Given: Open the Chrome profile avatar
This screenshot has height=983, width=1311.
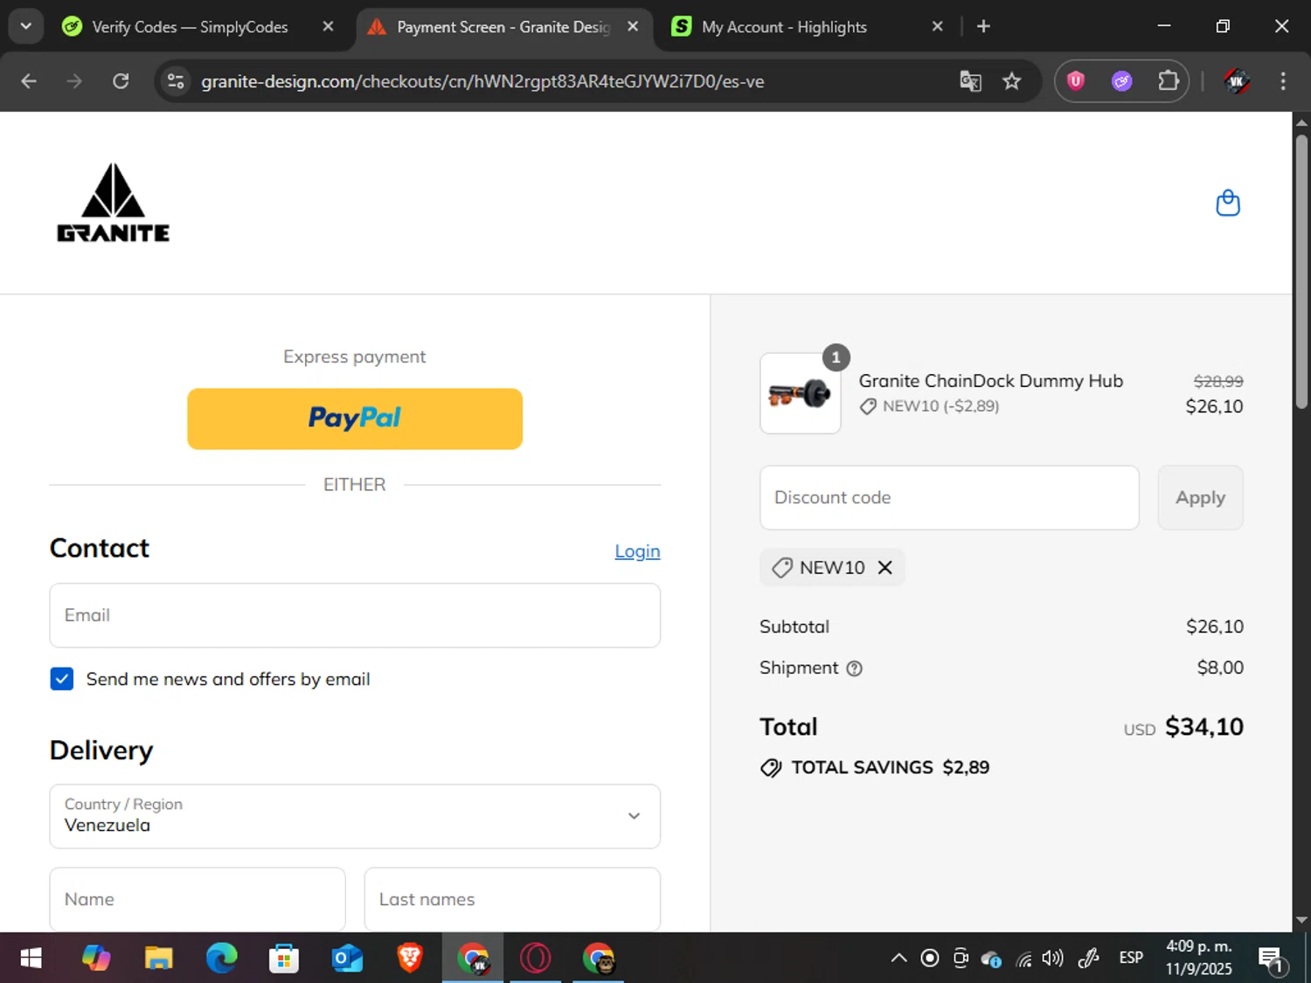Looking at the screenshot, I should click(1236, 81).
